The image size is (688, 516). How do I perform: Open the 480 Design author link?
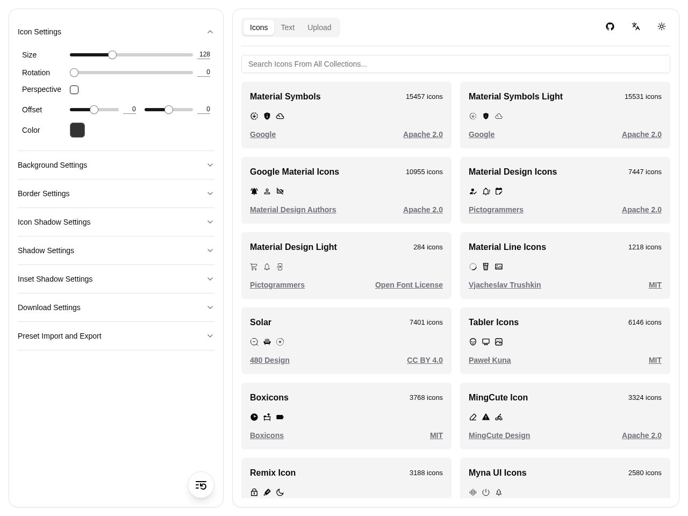click(x=270, y=360)
